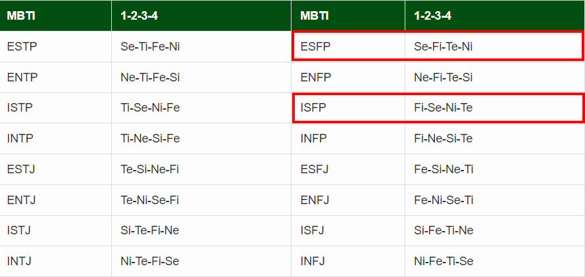Click the first MBTI column header

pos(55,16)
